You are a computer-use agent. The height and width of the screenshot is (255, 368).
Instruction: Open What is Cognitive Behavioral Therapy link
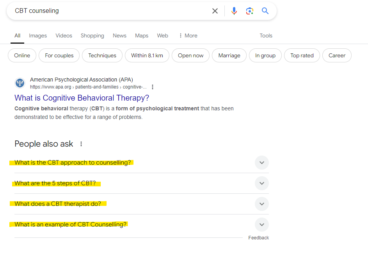point(82,98)
